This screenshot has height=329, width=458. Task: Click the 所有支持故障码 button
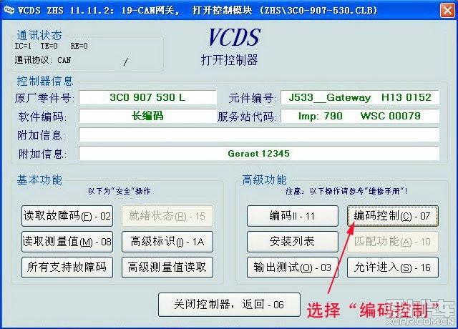click(x=67, y=267)
